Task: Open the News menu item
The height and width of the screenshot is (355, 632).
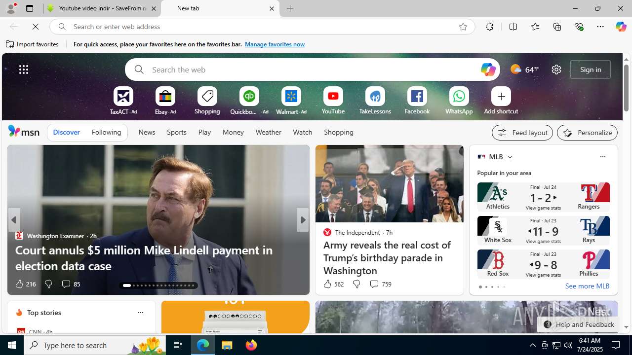Action: click(x=147, y=132)
